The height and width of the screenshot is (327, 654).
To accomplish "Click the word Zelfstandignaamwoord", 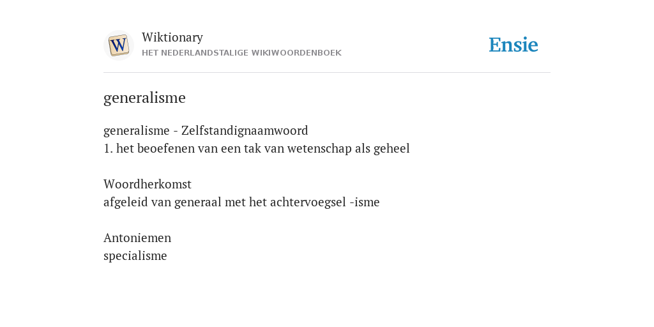I will 245,131.
